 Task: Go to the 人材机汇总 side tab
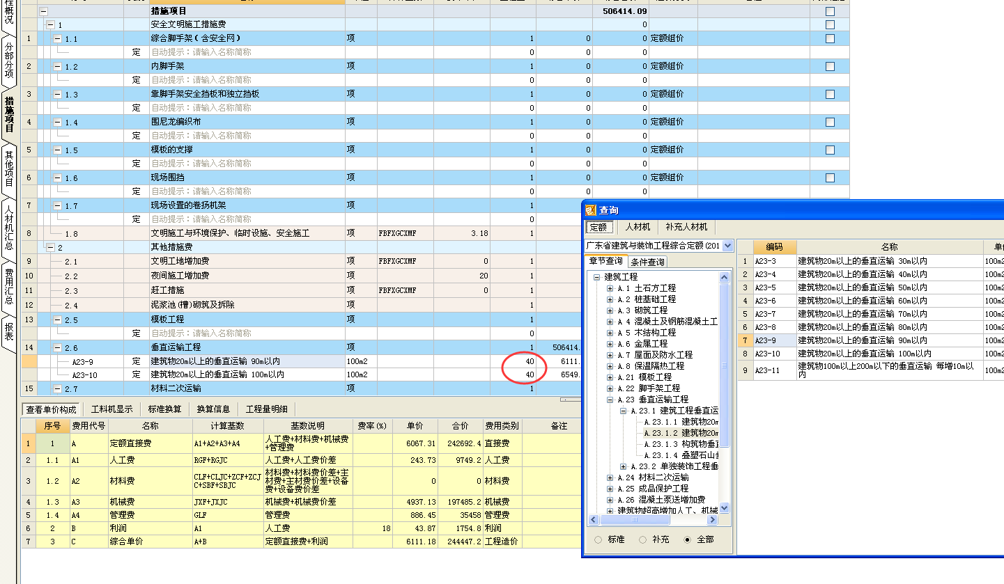pyautogui.click(x=9, y=227)
